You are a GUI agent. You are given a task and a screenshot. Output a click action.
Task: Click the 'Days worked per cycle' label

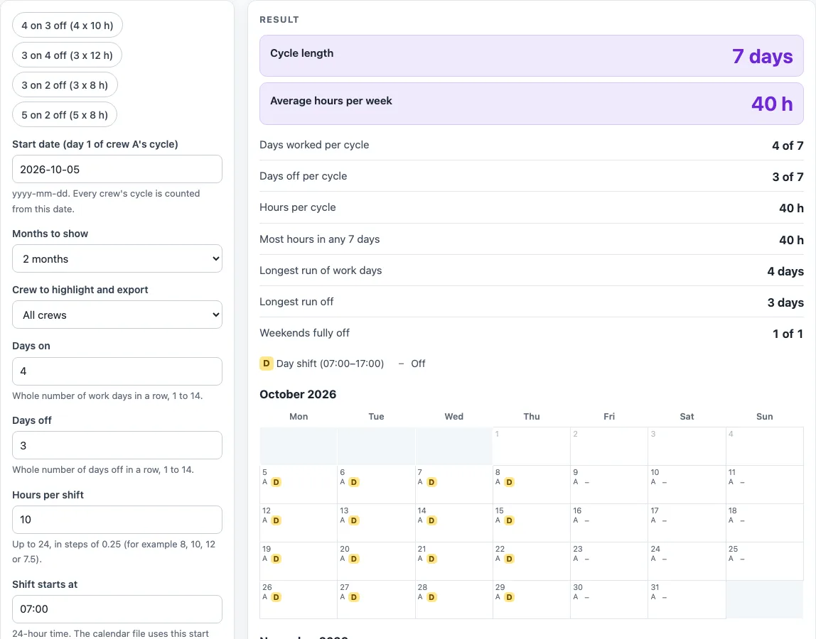(x=314, y=145)
